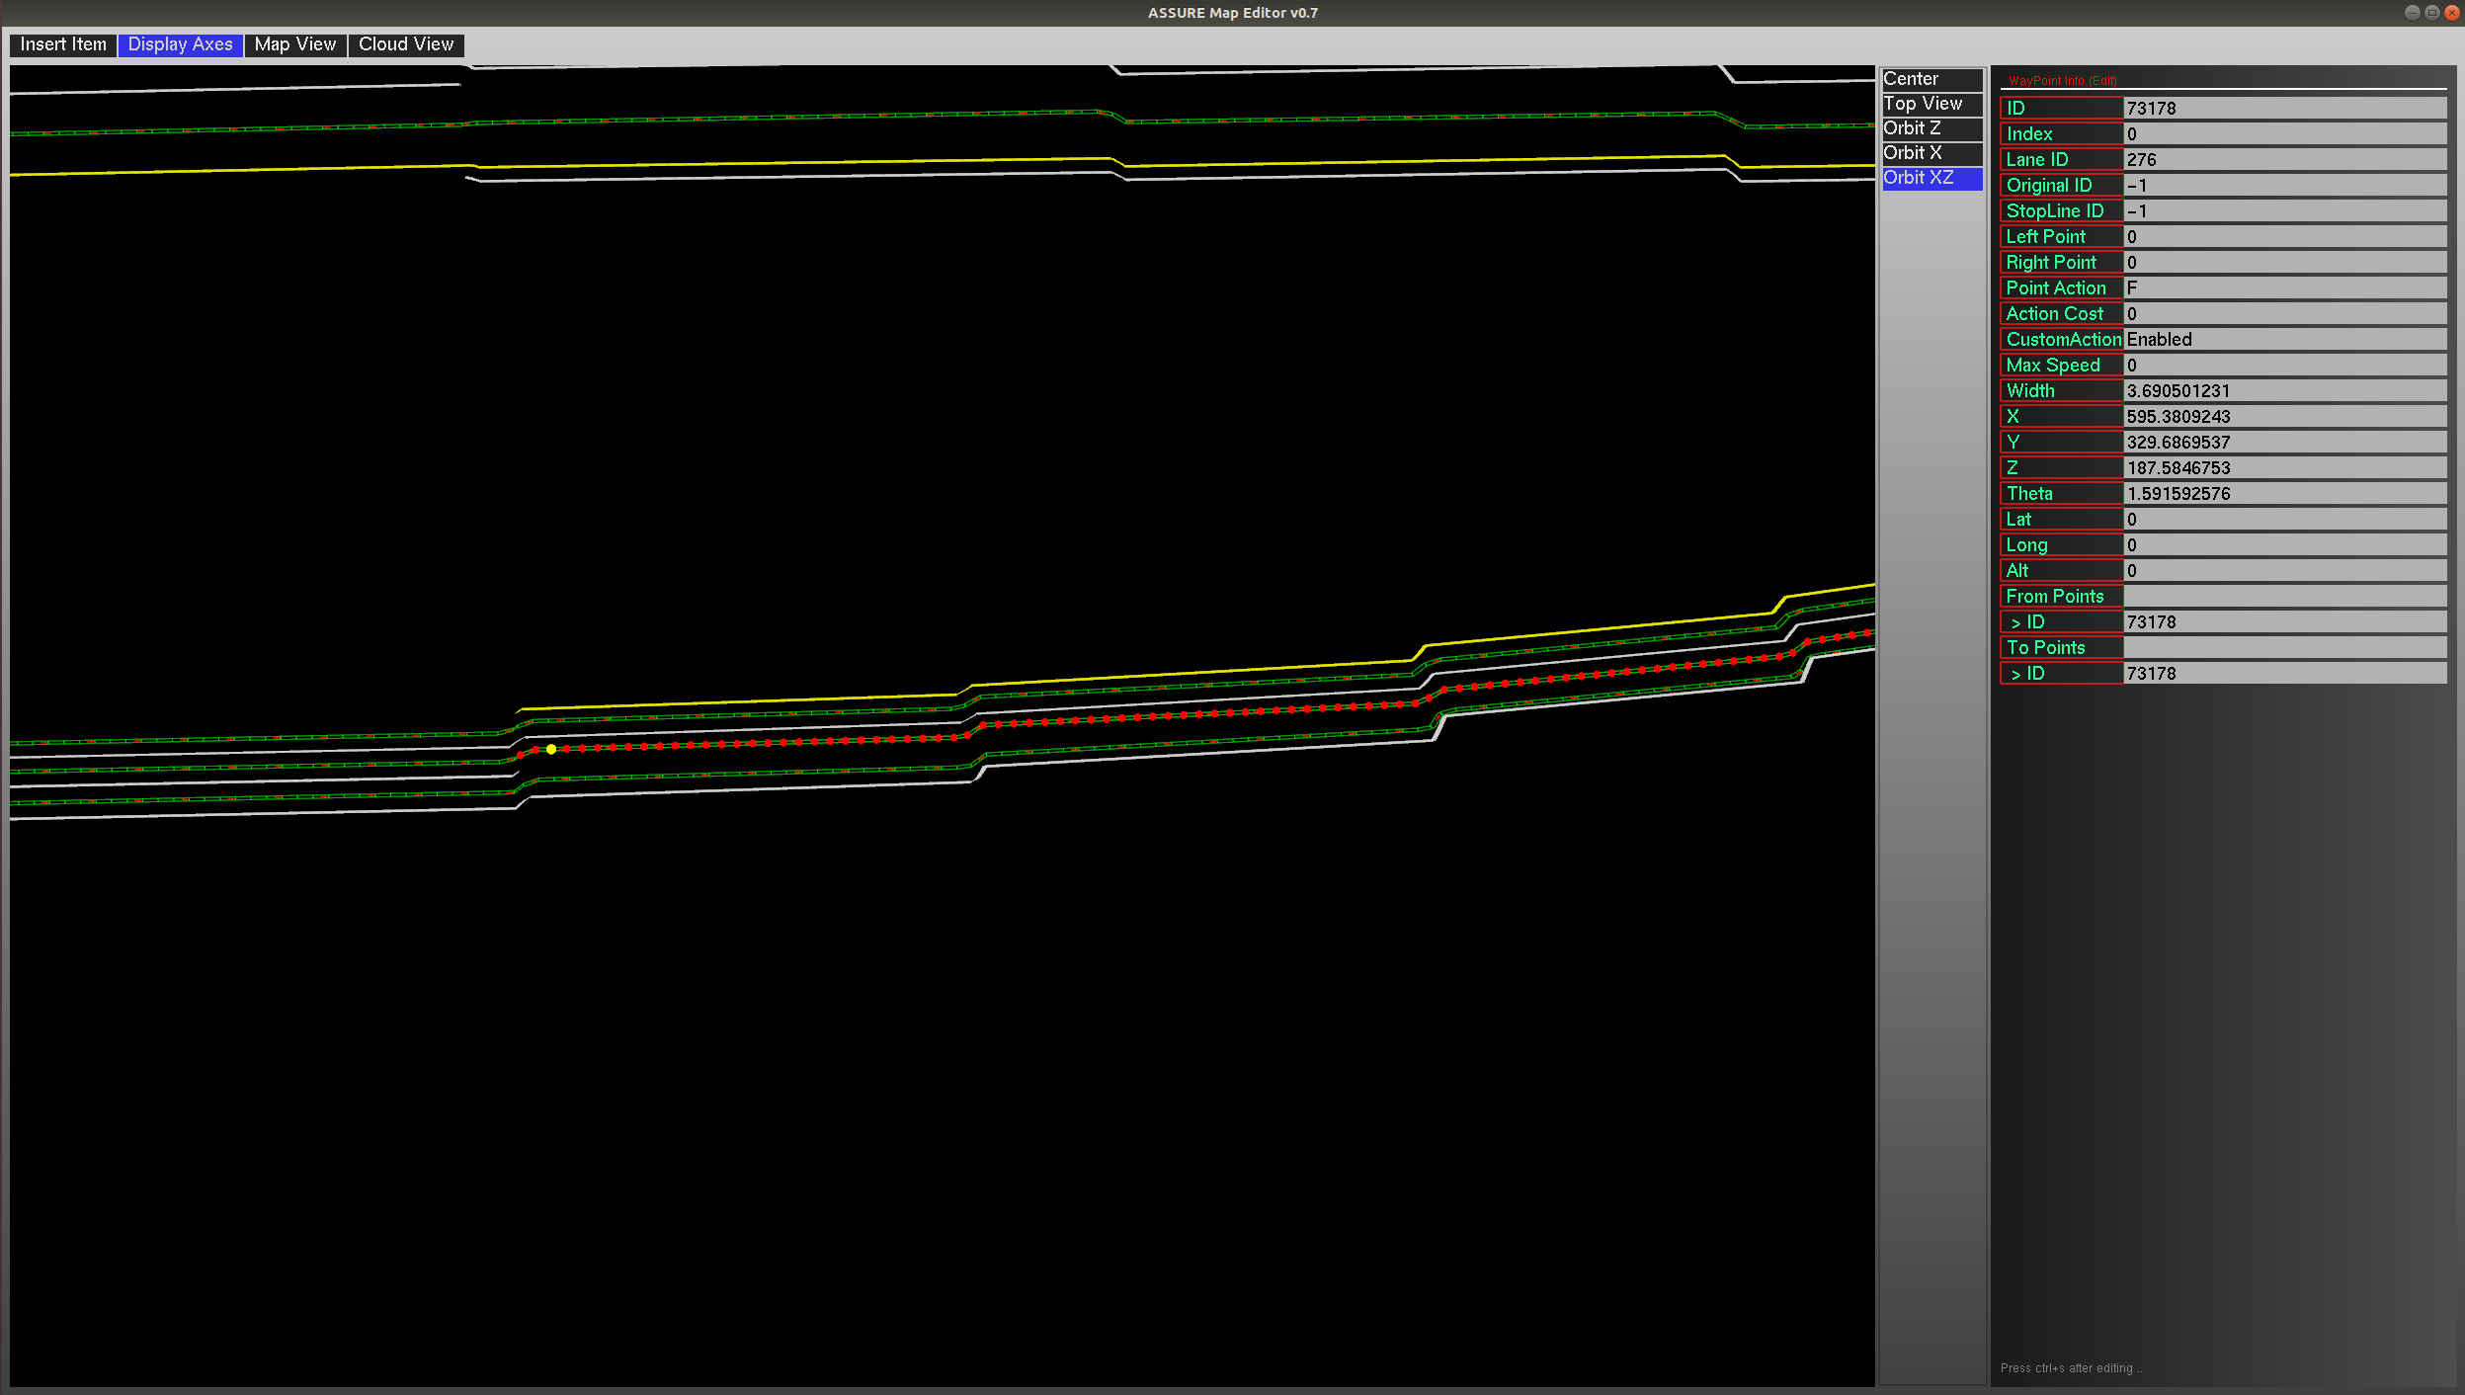Edit the Lane ID field 276
2465x1395 pixels.
pyautogui.click(x=2284, y=159)
